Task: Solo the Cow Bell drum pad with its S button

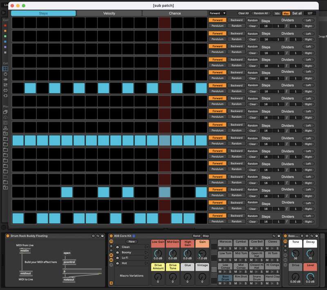Action: (262, 248)
